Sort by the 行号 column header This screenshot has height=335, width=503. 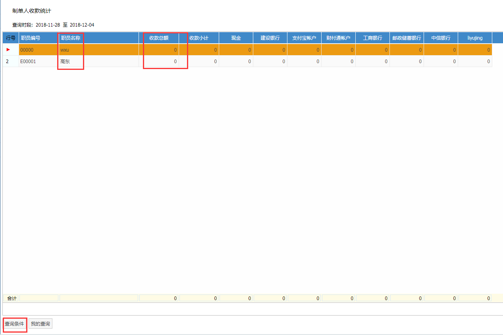point(11,38)
